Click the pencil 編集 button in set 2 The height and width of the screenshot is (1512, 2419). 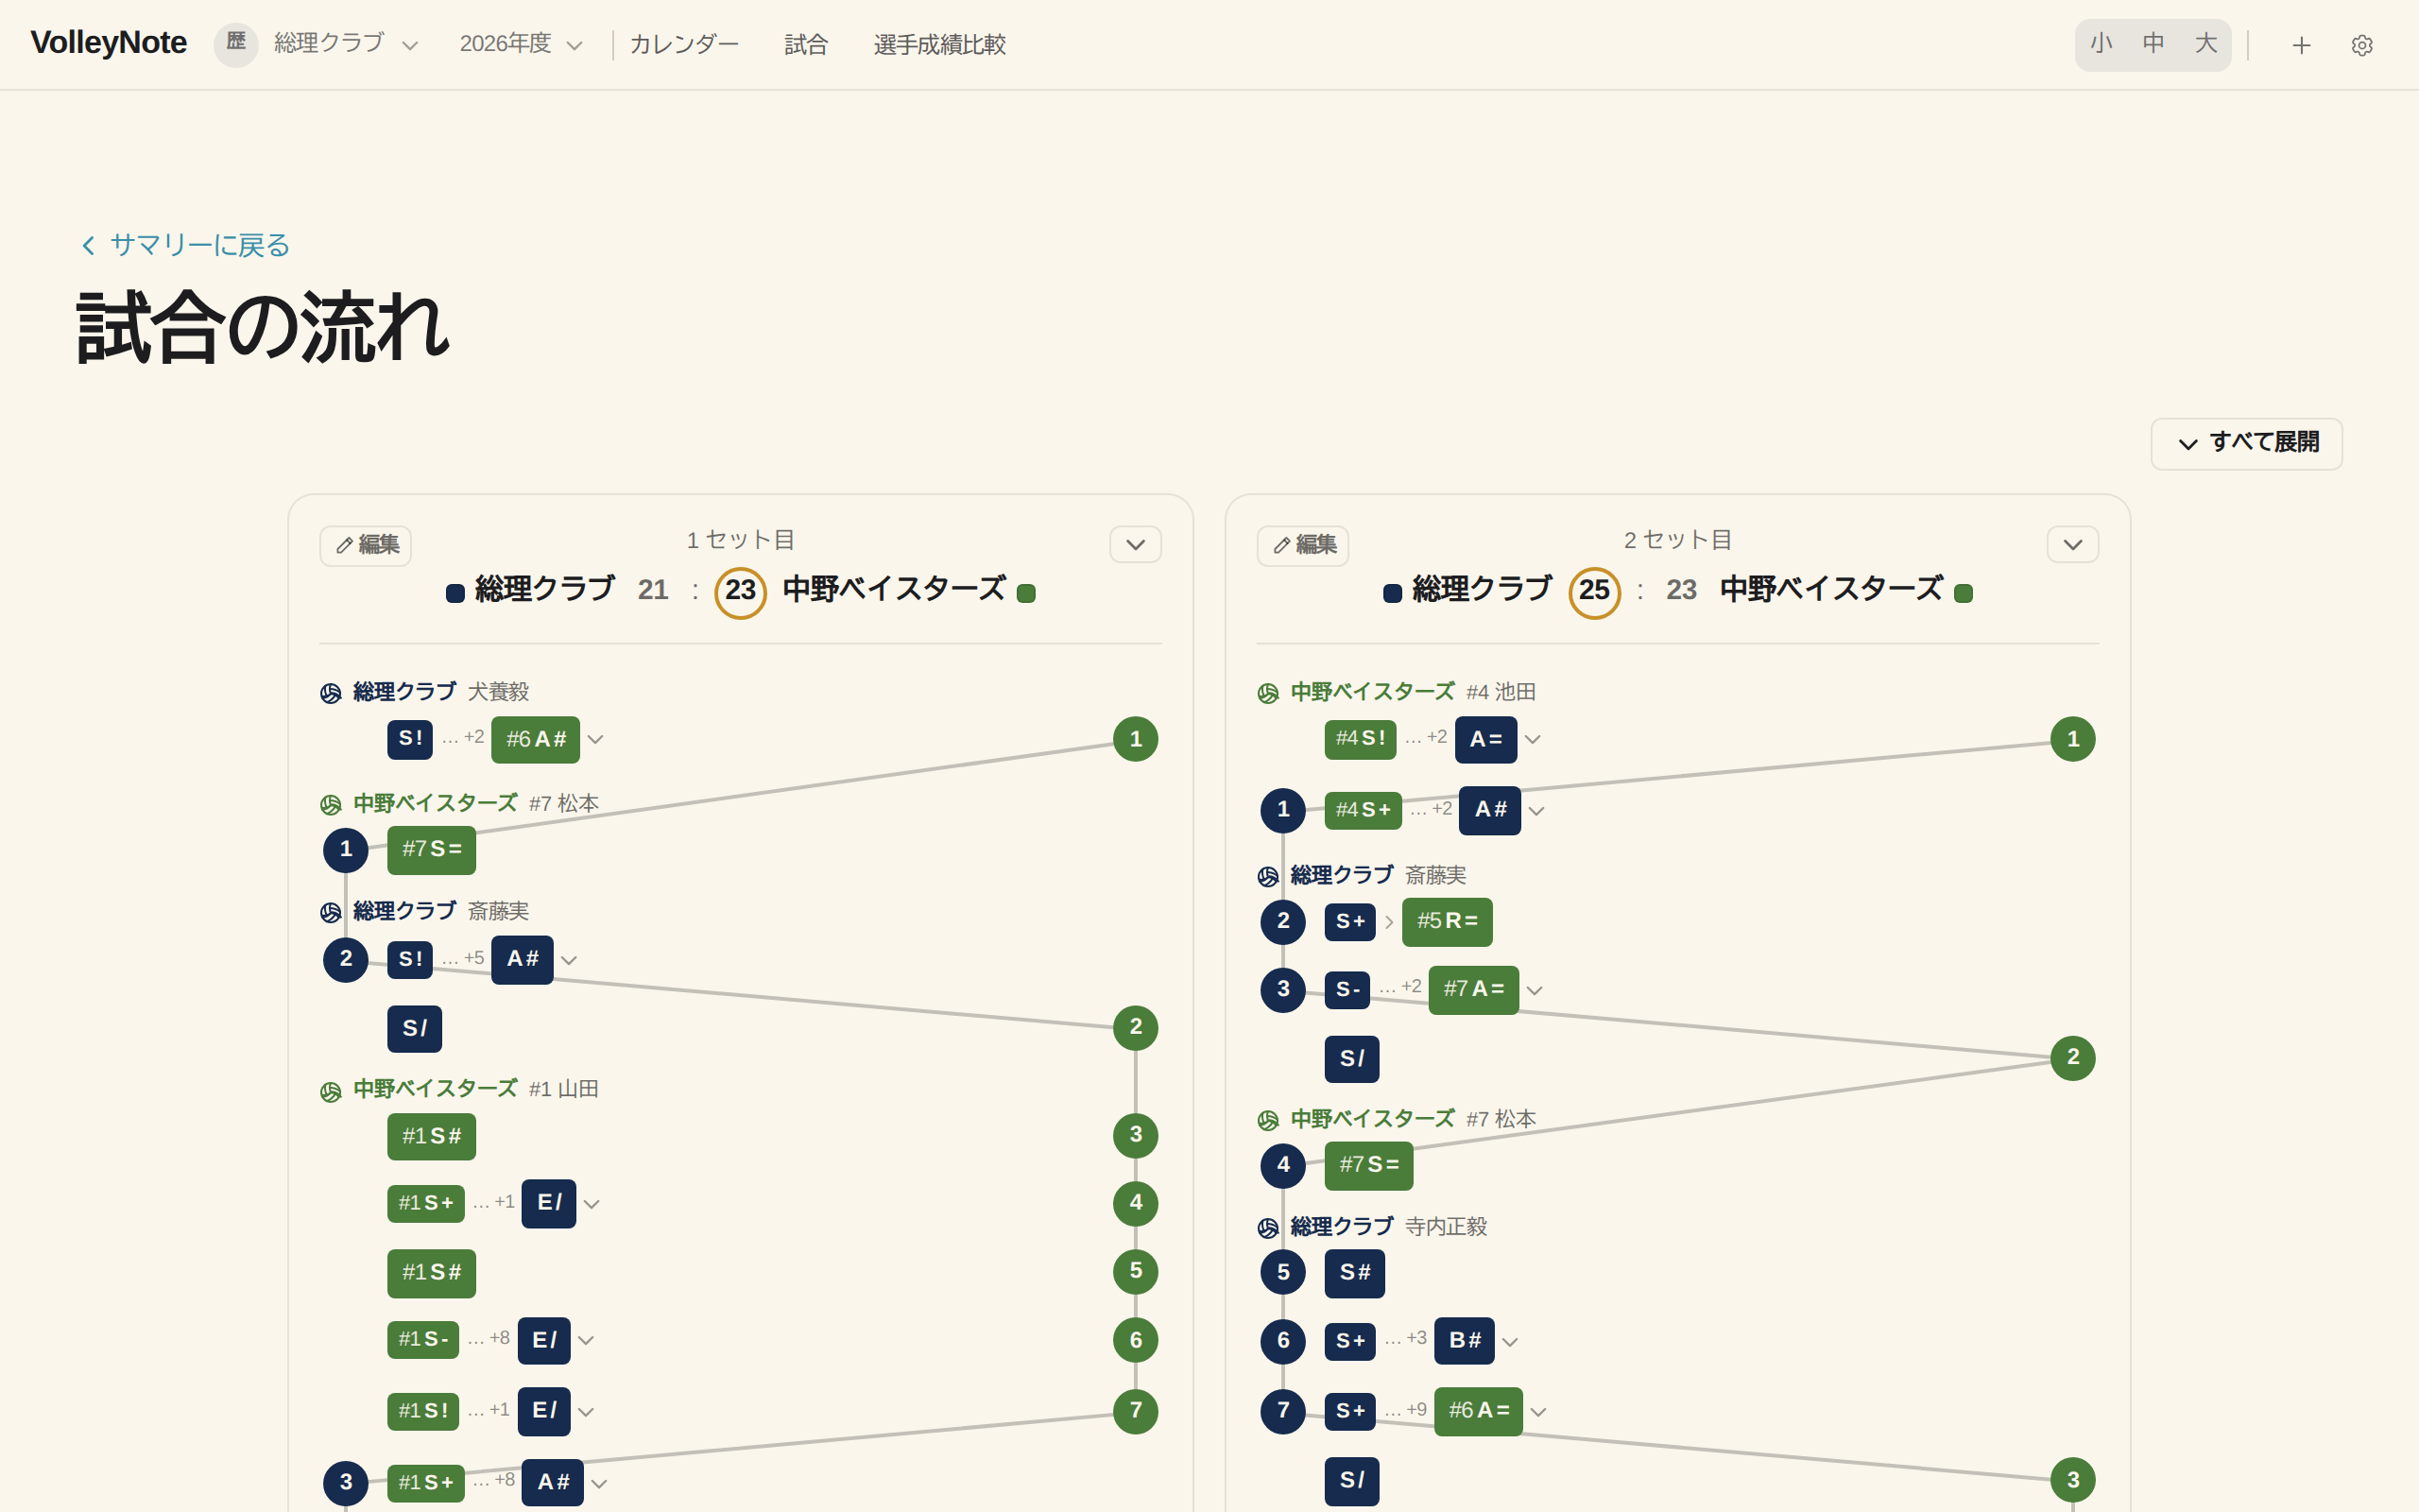point(1302,545)
